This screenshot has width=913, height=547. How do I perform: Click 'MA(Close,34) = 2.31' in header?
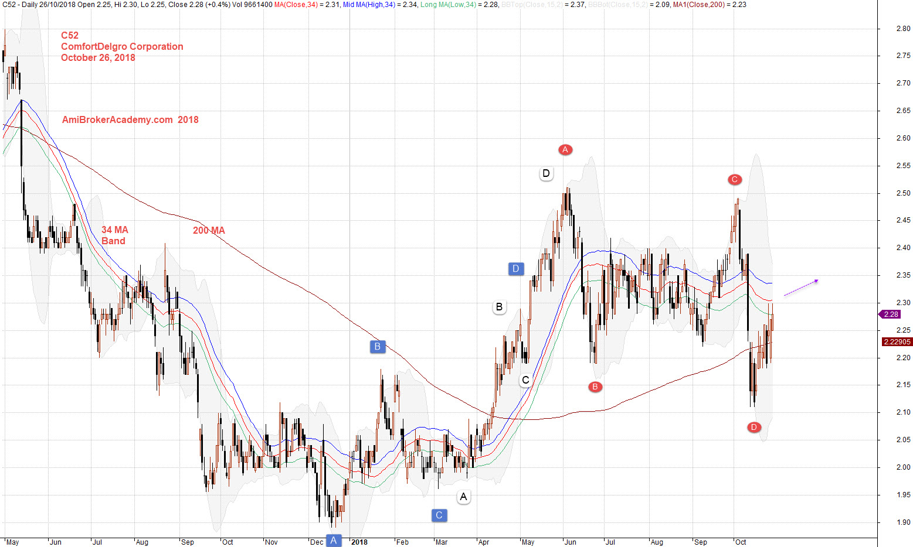point(307,5)
